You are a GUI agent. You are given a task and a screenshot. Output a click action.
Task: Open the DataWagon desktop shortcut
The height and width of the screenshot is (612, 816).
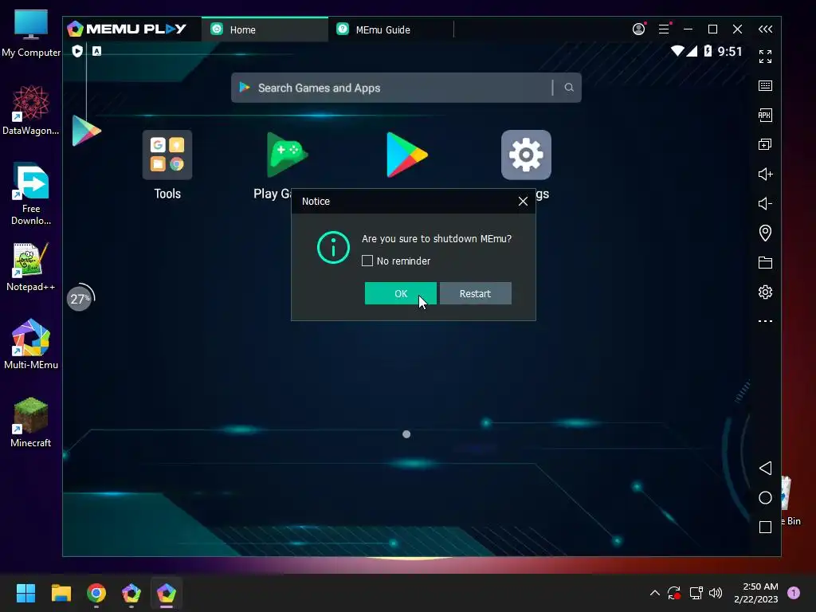coord(31,110)
